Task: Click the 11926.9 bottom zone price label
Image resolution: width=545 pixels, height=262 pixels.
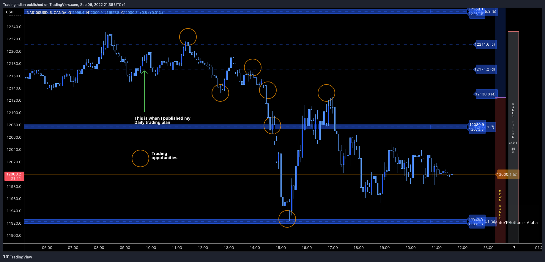Action: [x=476, y=219]
